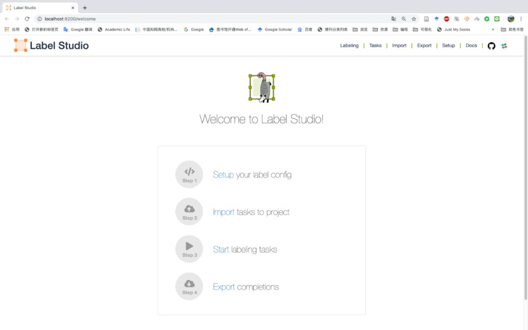The image size is (528, 330).
Task: Expand hidden bookmarks with chevron arrows
Action: tap(493, 30)
